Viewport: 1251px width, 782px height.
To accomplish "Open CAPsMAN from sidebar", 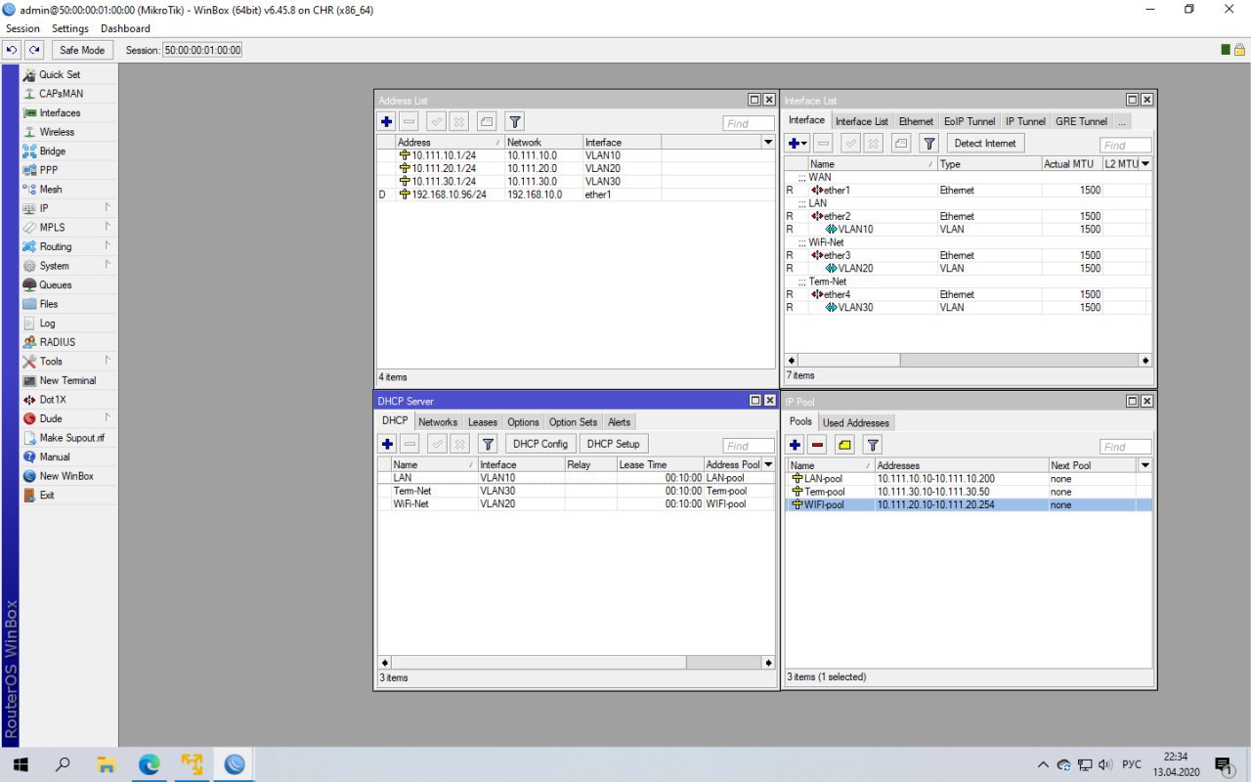I will click(61, 94).
